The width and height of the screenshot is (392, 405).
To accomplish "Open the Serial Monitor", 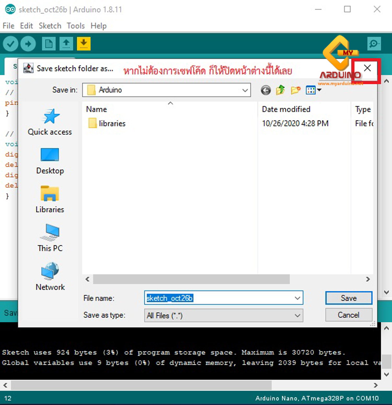I will [x=374, y=44].
